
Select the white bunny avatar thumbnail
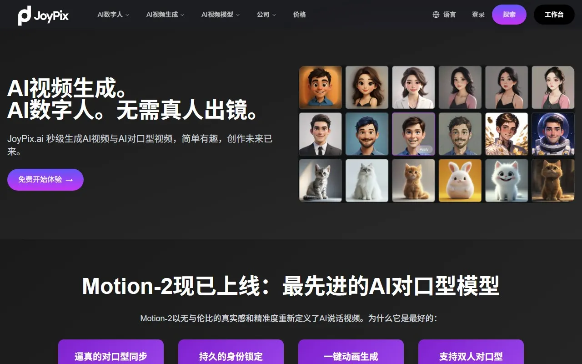pyautogui.click(x=460, y=180)
